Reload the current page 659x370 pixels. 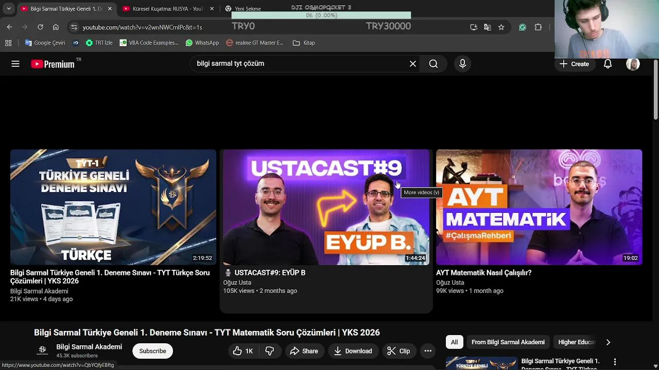click(x=40, y=27)
